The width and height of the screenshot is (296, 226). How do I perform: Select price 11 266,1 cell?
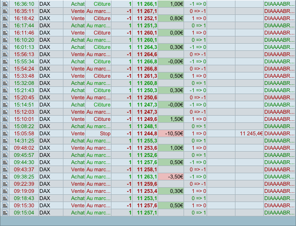(145, 4)
